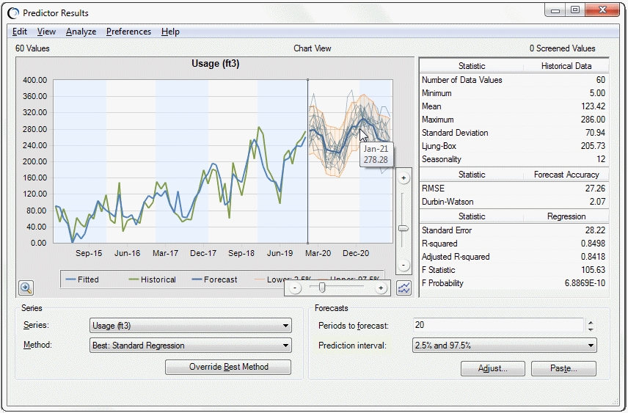This screenshot has height=413, width=628.
Task: Click the Predictor Results title bar icon
Action: click(x=13, y=13)
